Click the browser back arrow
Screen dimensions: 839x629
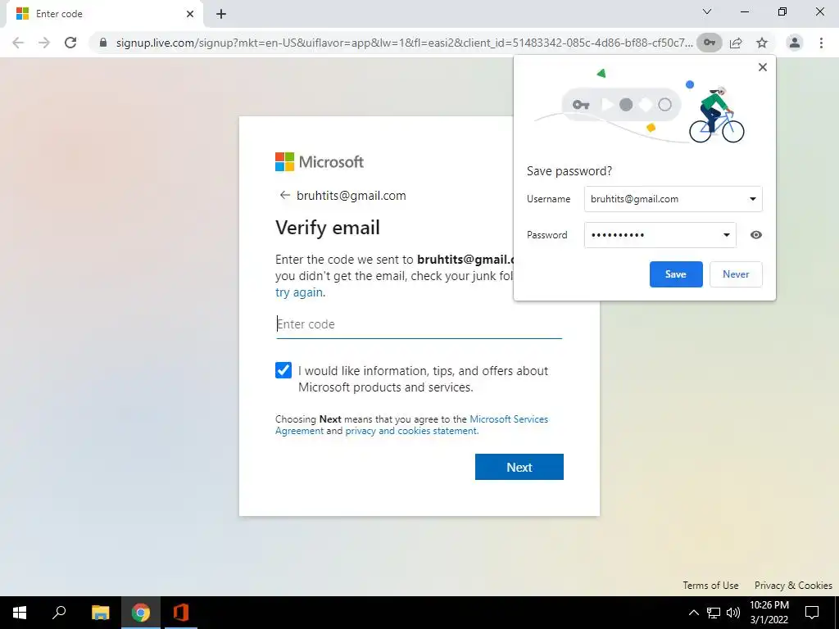(x=18, y=43)
